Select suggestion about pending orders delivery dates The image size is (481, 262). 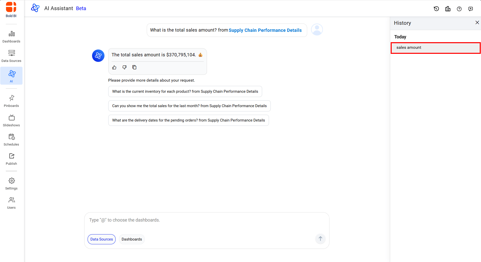[x=188, y=120]
